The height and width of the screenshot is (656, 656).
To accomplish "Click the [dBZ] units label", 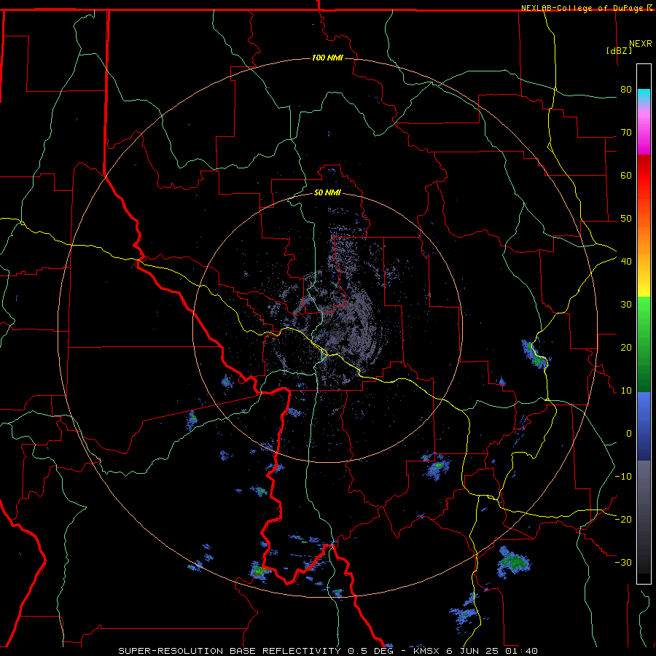I will (619, 50).
